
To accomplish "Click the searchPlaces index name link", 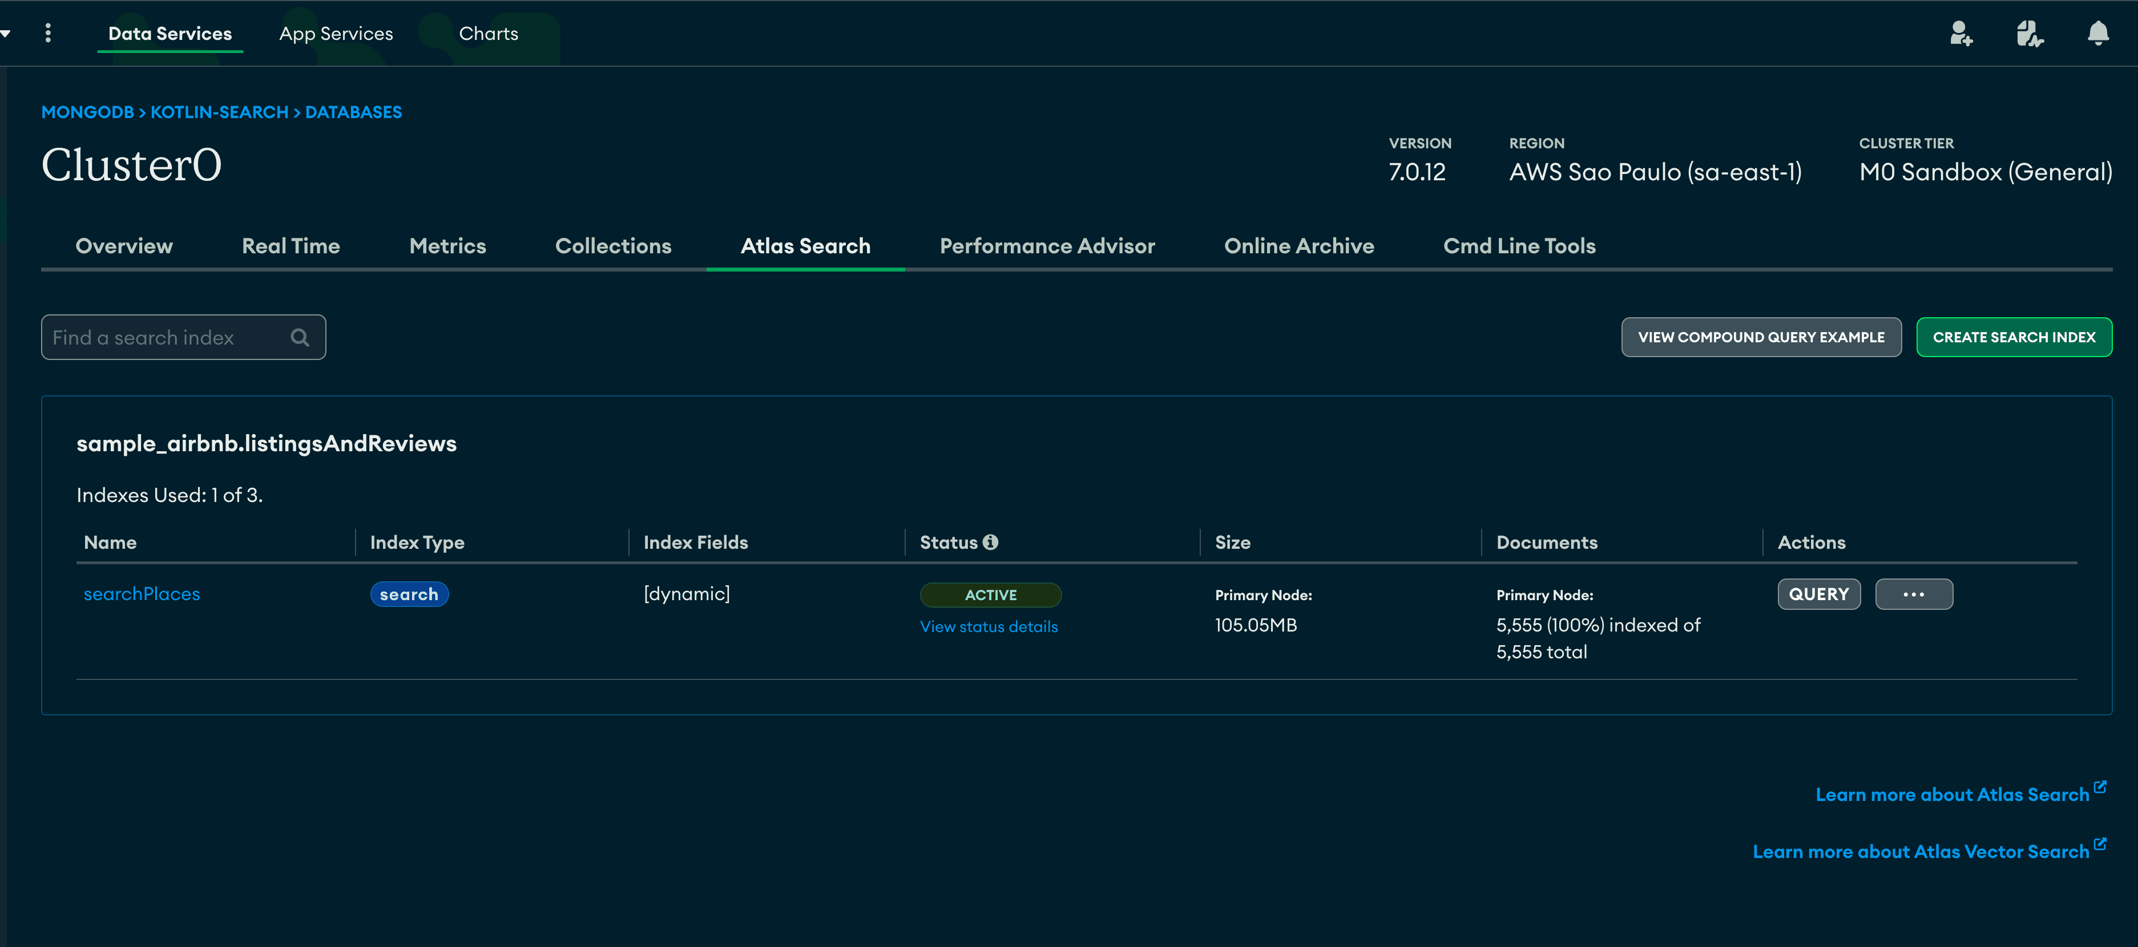I will [x=142, y=593].
